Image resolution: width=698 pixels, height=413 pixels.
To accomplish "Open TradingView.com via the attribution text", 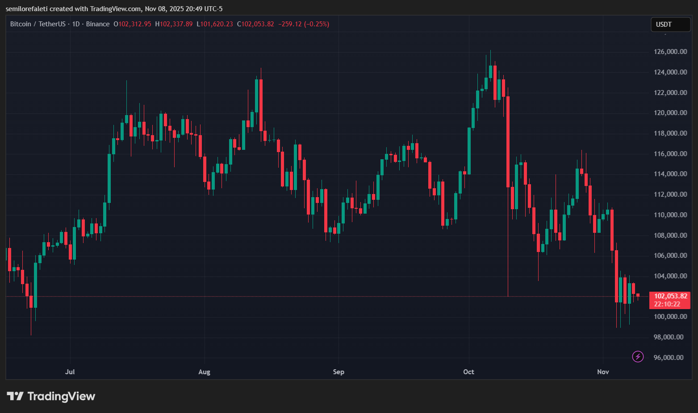I will [x=117, y=8].
